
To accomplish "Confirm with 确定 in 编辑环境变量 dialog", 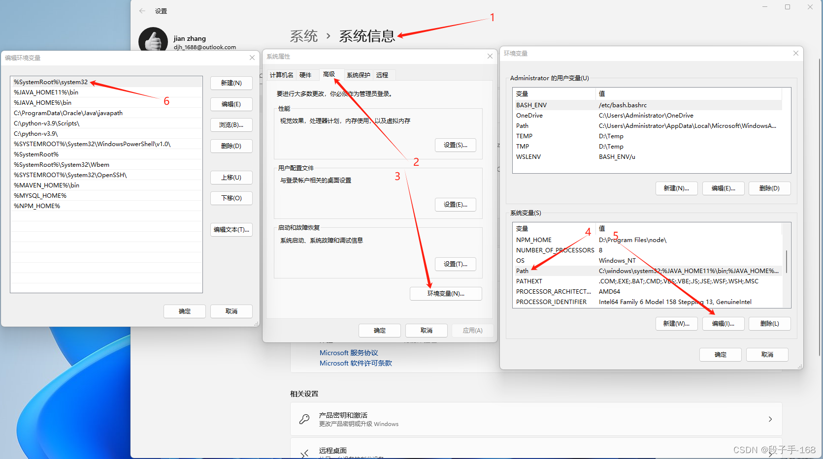I will [185, 311].
